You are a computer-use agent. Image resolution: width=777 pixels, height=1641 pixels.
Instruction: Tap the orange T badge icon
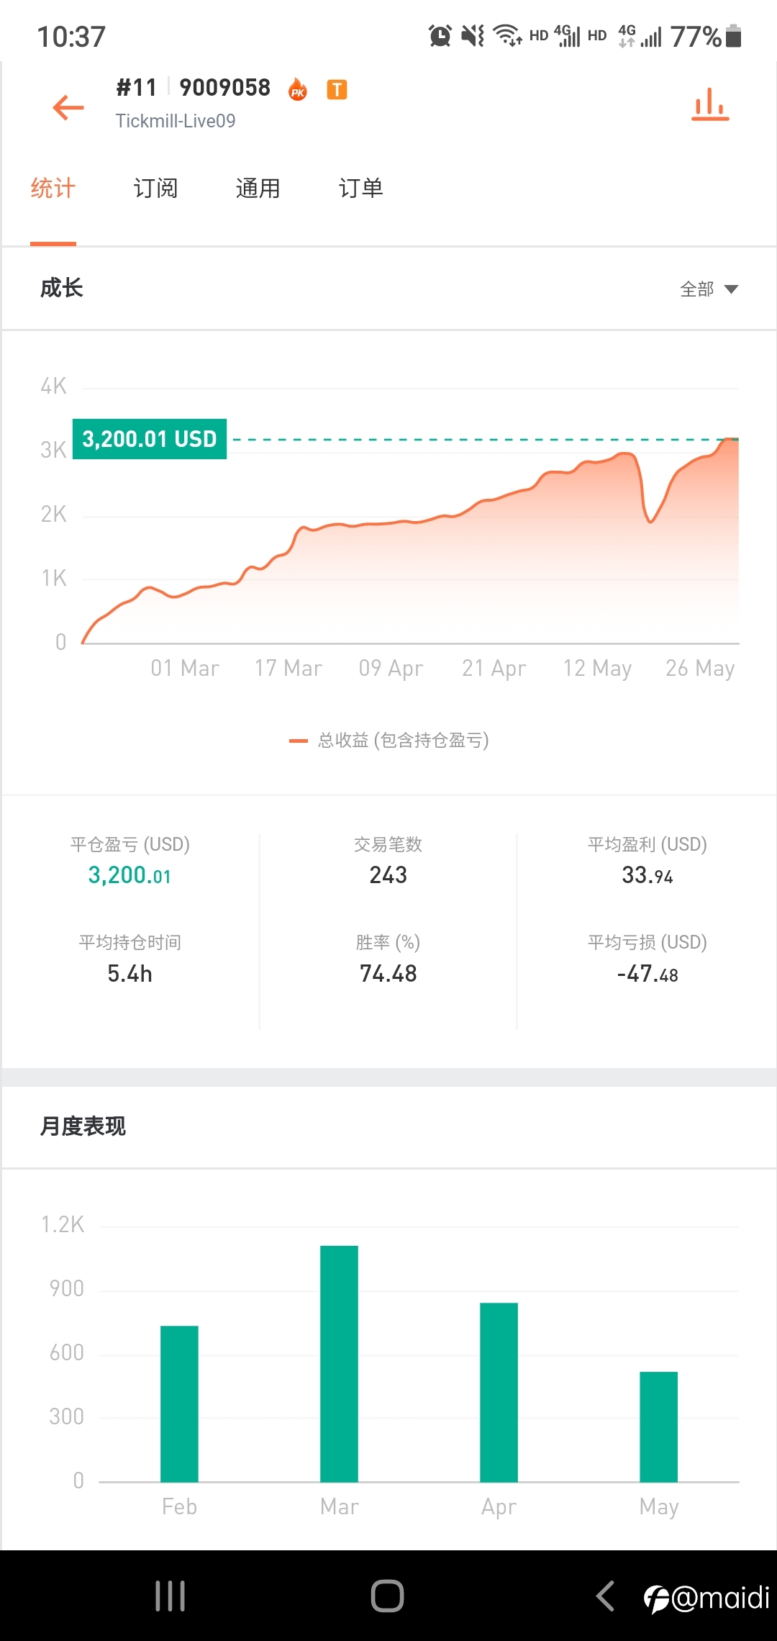pyautogui.click(x=337, y=89)
